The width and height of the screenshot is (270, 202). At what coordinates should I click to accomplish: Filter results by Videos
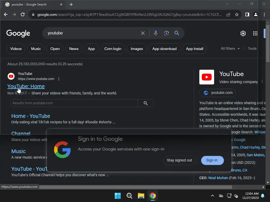[x=16, y=49]
